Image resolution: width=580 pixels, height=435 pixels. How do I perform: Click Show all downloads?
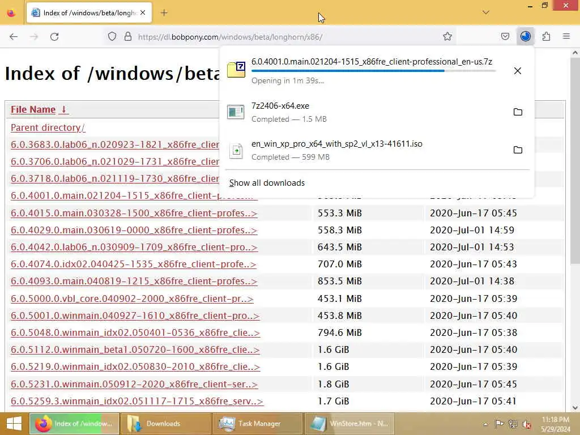pos(267,183)
